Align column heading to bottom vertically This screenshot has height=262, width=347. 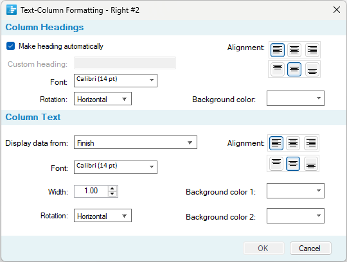tap(312, 69)
